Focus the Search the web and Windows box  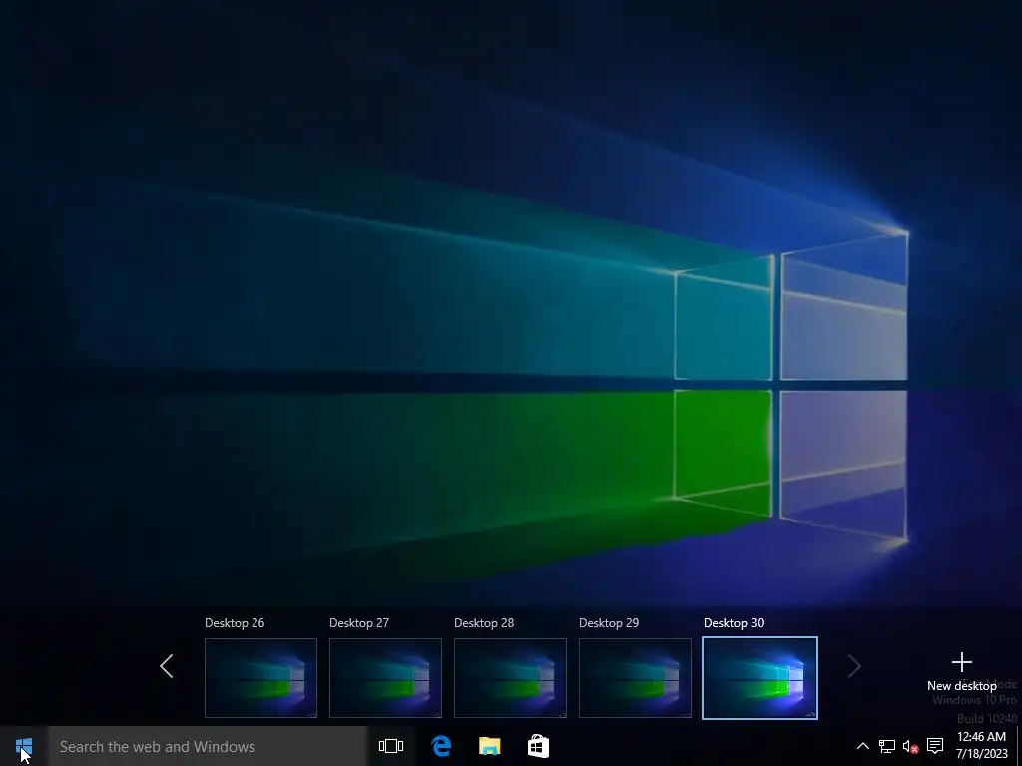[x=208, y=746]
